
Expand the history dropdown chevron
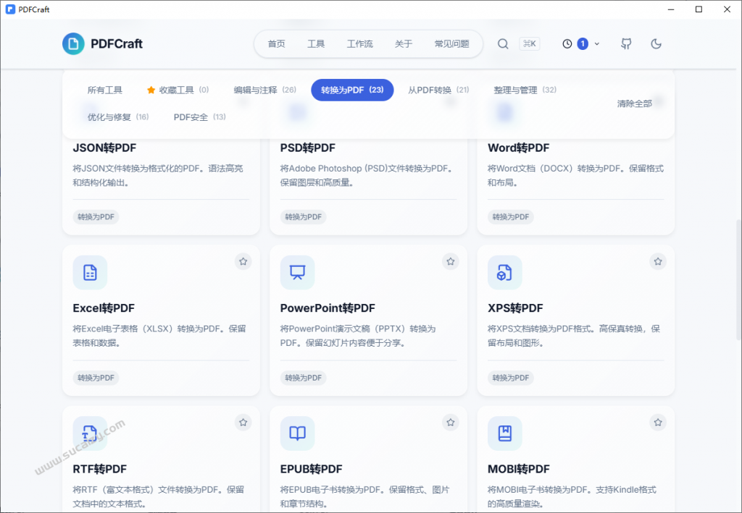click(x=597, y=44)
